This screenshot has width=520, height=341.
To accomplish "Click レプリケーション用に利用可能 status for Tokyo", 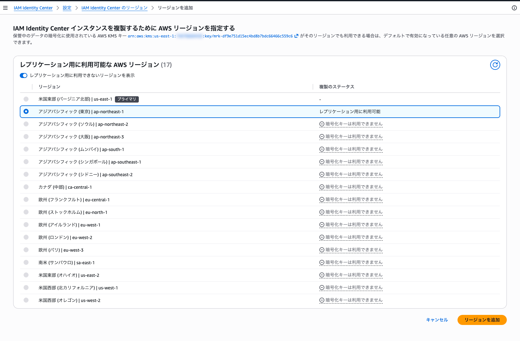I will pyautogui.click(x=350, y=112).
